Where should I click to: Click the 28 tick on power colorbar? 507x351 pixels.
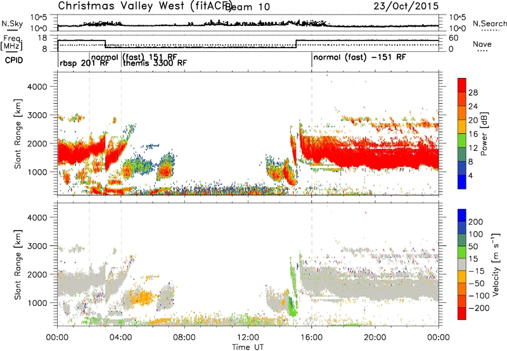click(473, 93)
